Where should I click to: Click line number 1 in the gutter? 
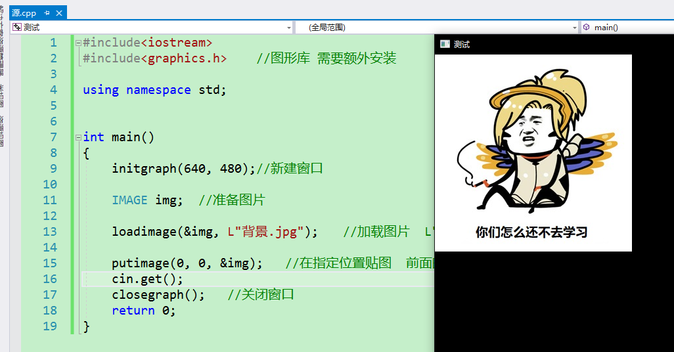click(x=53, y=43)
